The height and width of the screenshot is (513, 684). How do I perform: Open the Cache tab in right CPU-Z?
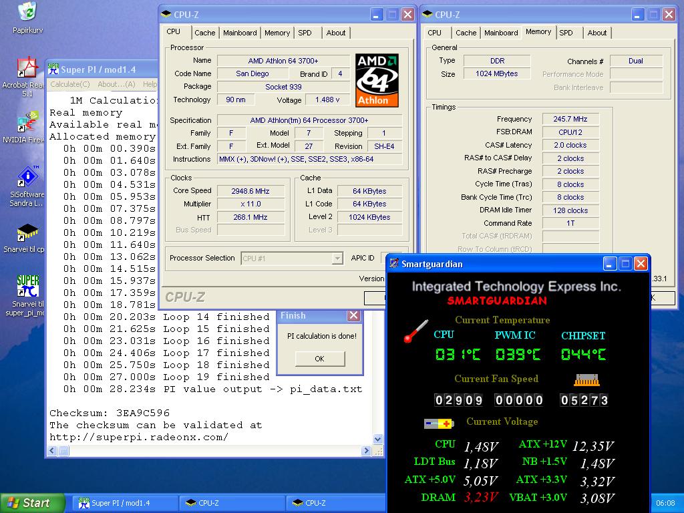click(466, 33)
